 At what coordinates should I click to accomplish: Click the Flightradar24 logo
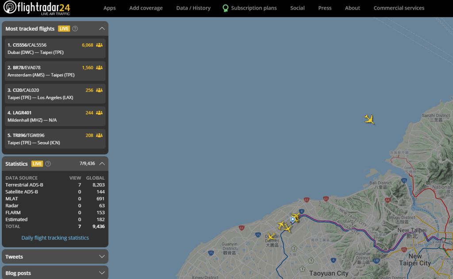click(37, 8)
